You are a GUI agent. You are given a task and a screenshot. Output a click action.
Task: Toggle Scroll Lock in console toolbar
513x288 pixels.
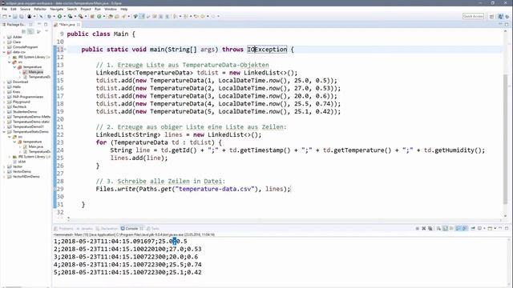pos(446,229)
